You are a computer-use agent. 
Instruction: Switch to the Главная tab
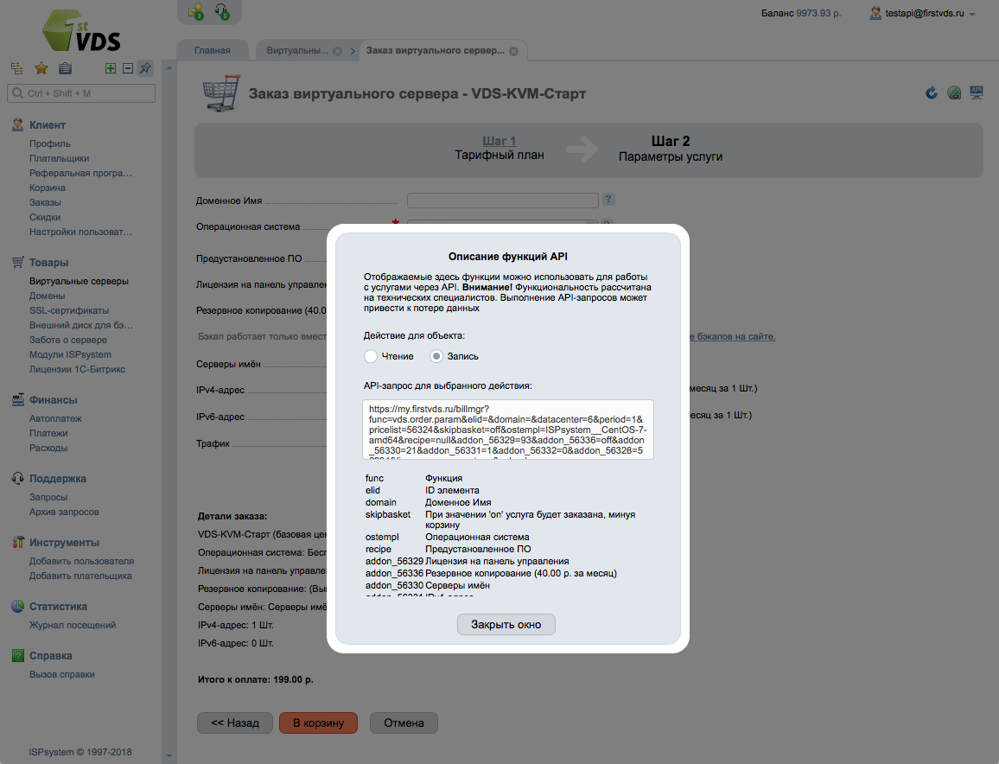pyautogui.click(x=212, y=50)
